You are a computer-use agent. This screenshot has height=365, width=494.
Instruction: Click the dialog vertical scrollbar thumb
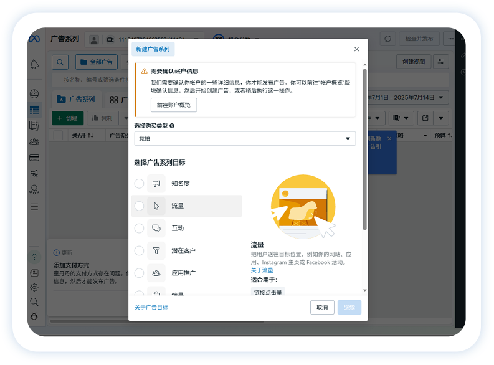(364, 149)
